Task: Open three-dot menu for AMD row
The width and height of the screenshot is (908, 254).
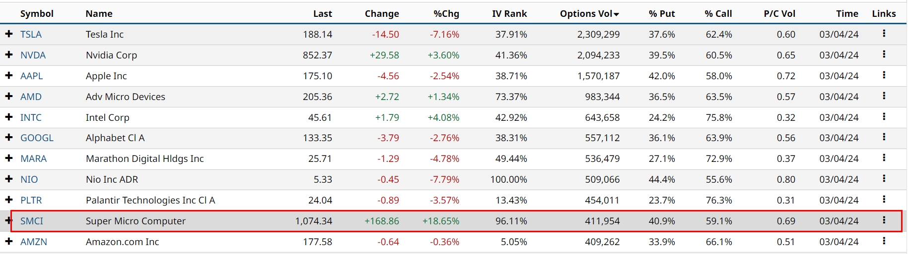Action: 884,96
